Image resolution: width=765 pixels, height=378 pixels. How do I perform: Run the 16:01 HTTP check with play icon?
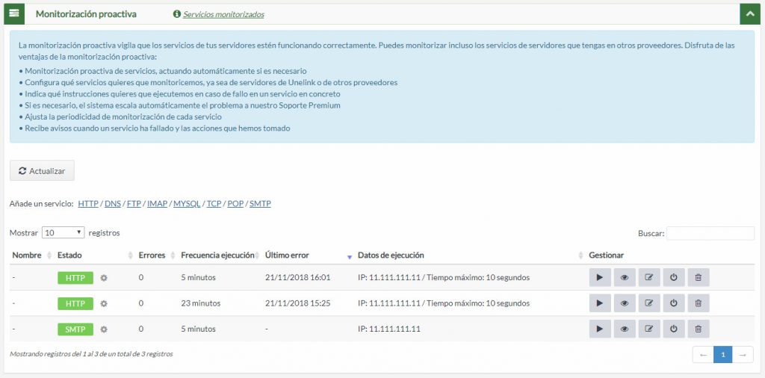click(600, 278)
